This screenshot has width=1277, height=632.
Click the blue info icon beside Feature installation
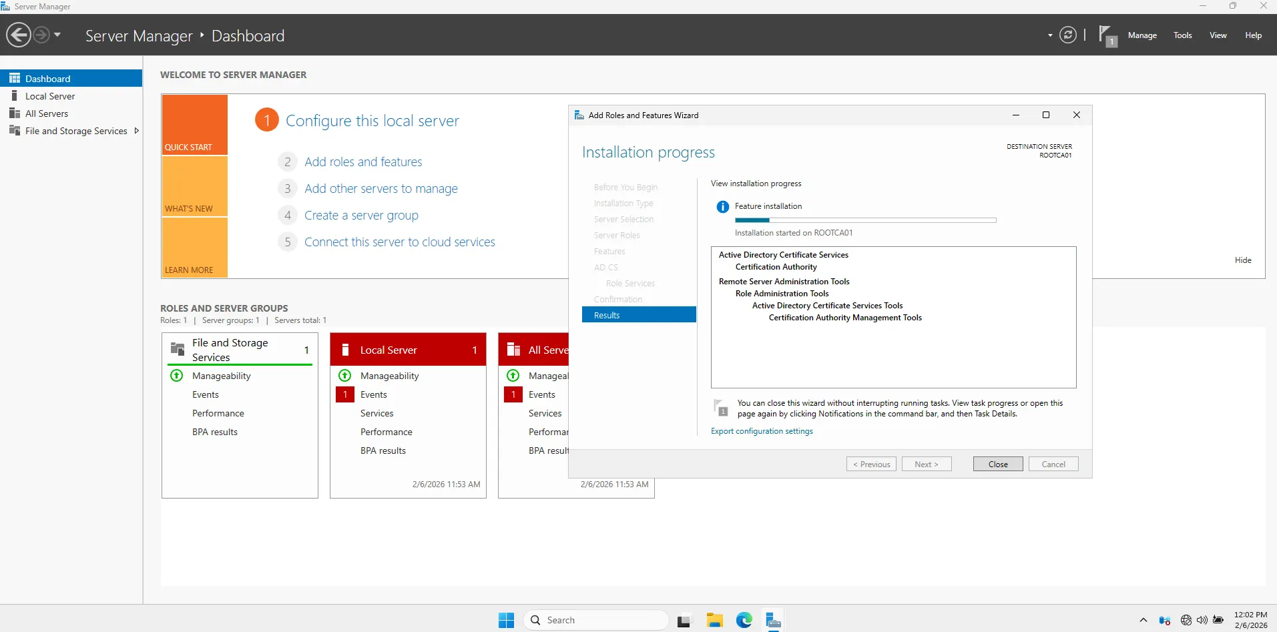[x=722, y=207]
